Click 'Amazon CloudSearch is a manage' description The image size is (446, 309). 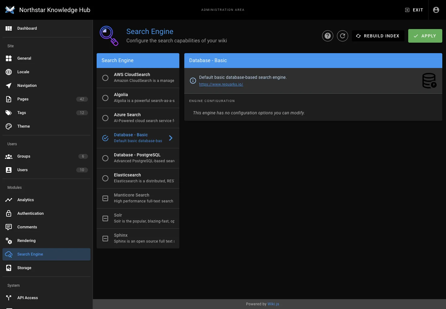click(144, 81)
